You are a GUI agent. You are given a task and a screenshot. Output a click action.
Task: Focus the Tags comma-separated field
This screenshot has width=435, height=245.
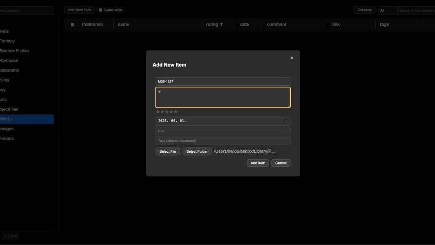click(x=223, y=141)
